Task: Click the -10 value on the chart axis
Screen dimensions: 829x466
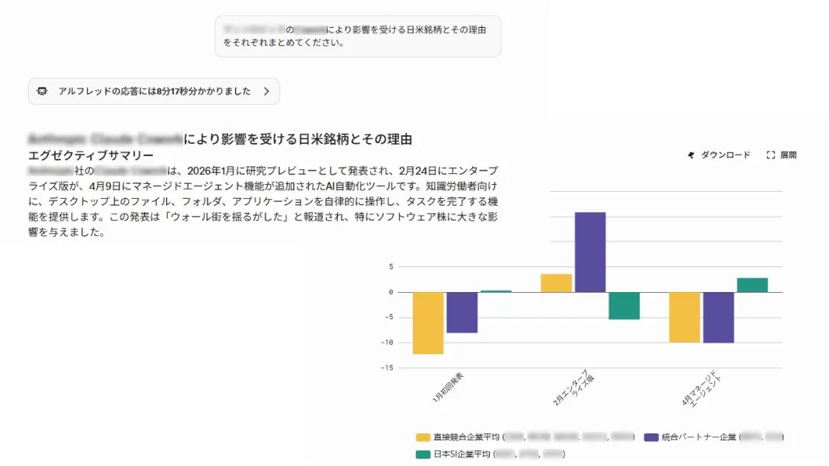Action: pos(387,343)
